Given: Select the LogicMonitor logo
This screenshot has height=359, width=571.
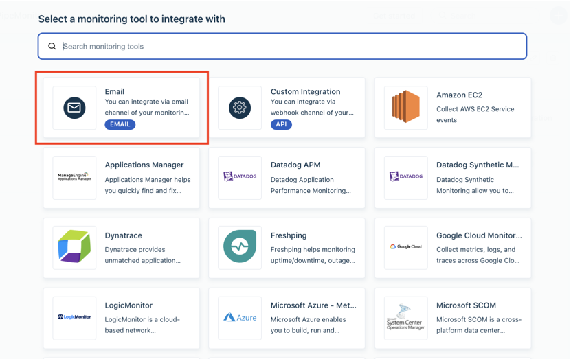Looking at the screenshot, I should (74, 317).
